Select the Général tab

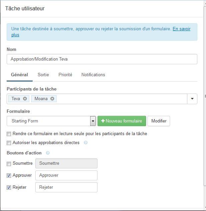pos(19,75)
